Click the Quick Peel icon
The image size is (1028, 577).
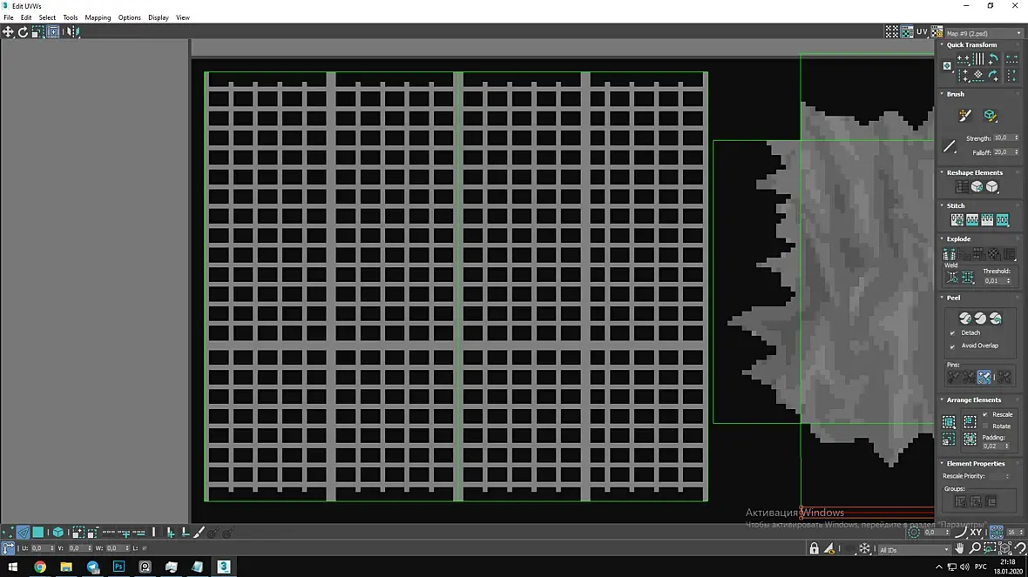pyautogui.click(x=965, y=319)
